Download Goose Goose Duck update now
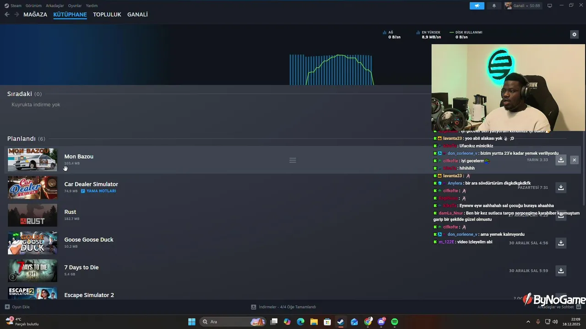The height and width of the screenshot is (329, 586). pyautogui.click(x=561, y=243)
